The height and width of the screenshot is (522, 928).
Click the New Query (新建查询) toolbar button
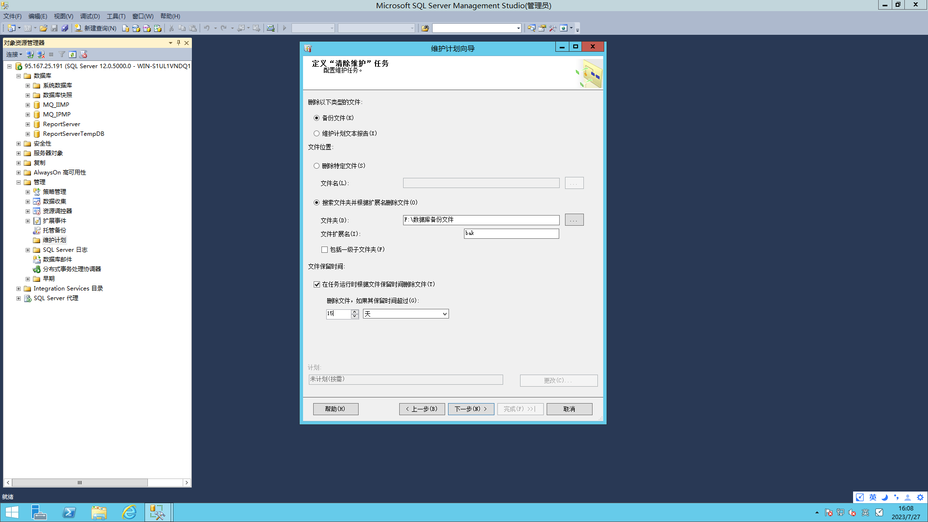(96, 28)
